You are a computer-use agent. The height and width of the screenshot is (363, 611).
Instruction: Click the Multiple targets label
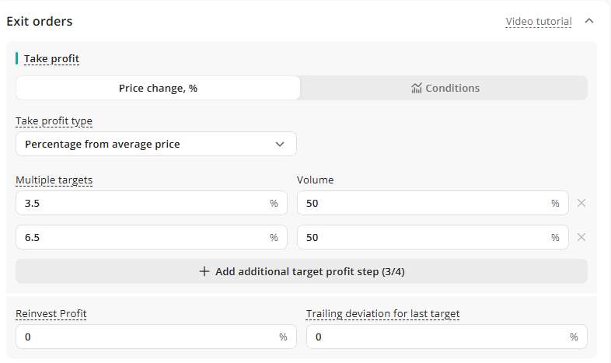[x=54, y=180]
